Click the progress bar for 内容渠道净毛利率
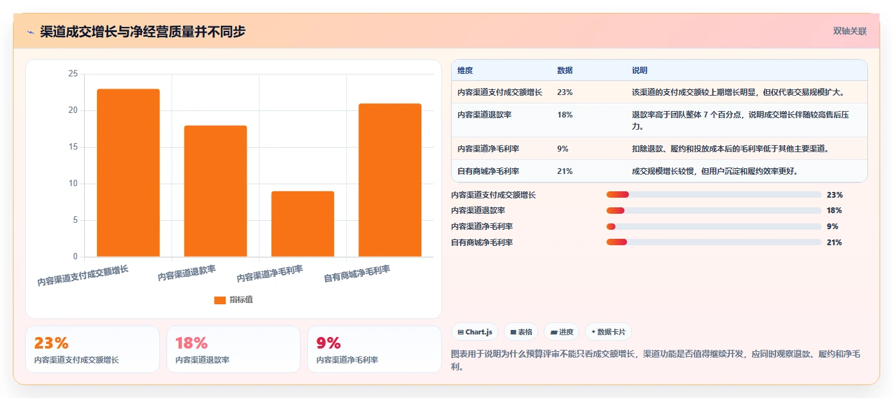 coord(714,227)
